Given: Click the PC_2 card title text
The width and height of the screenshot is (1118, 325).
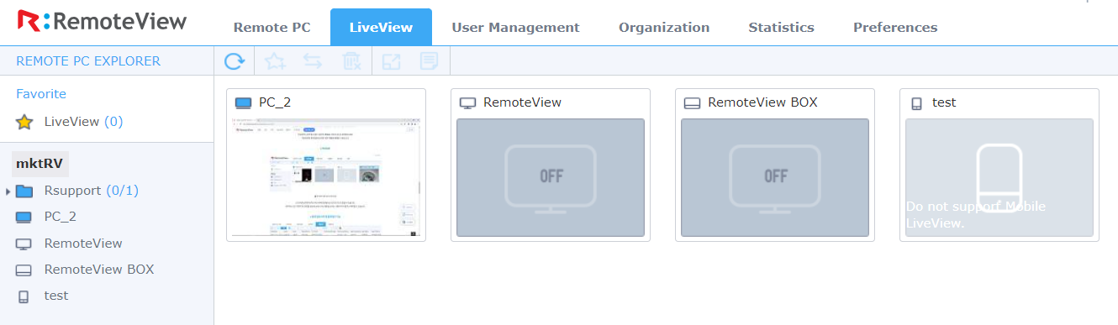Looking at the screenshot, I should (x=275, y=102).
